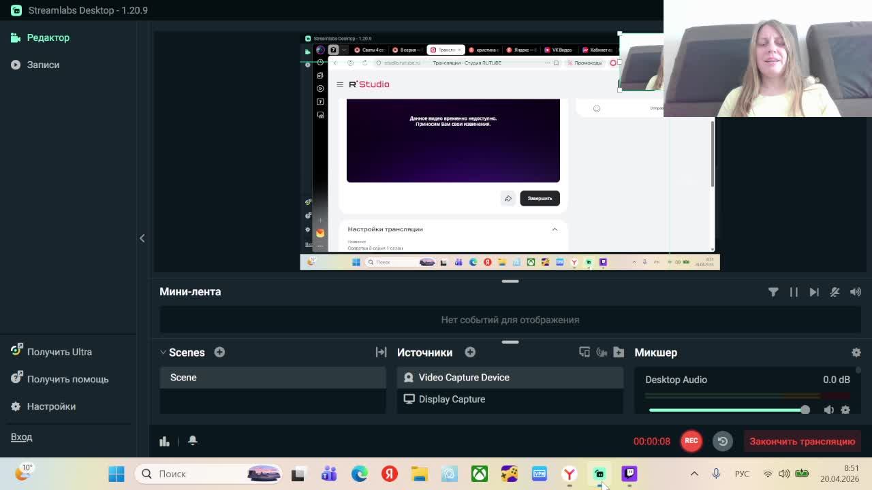Add a new source with plus icon
This screenshot has height=490, width=872.
[x=470, y=352]
